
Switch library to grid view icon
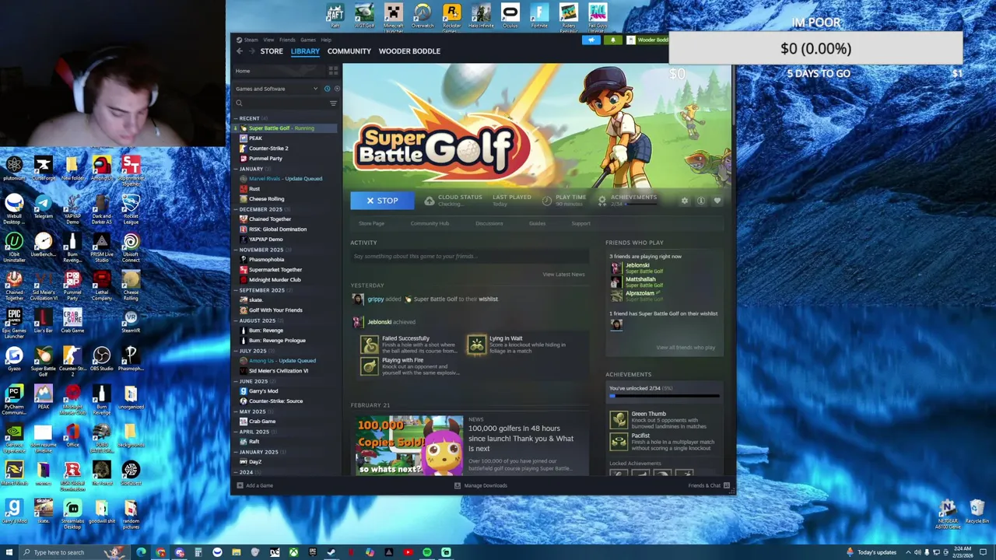point(333,71)
